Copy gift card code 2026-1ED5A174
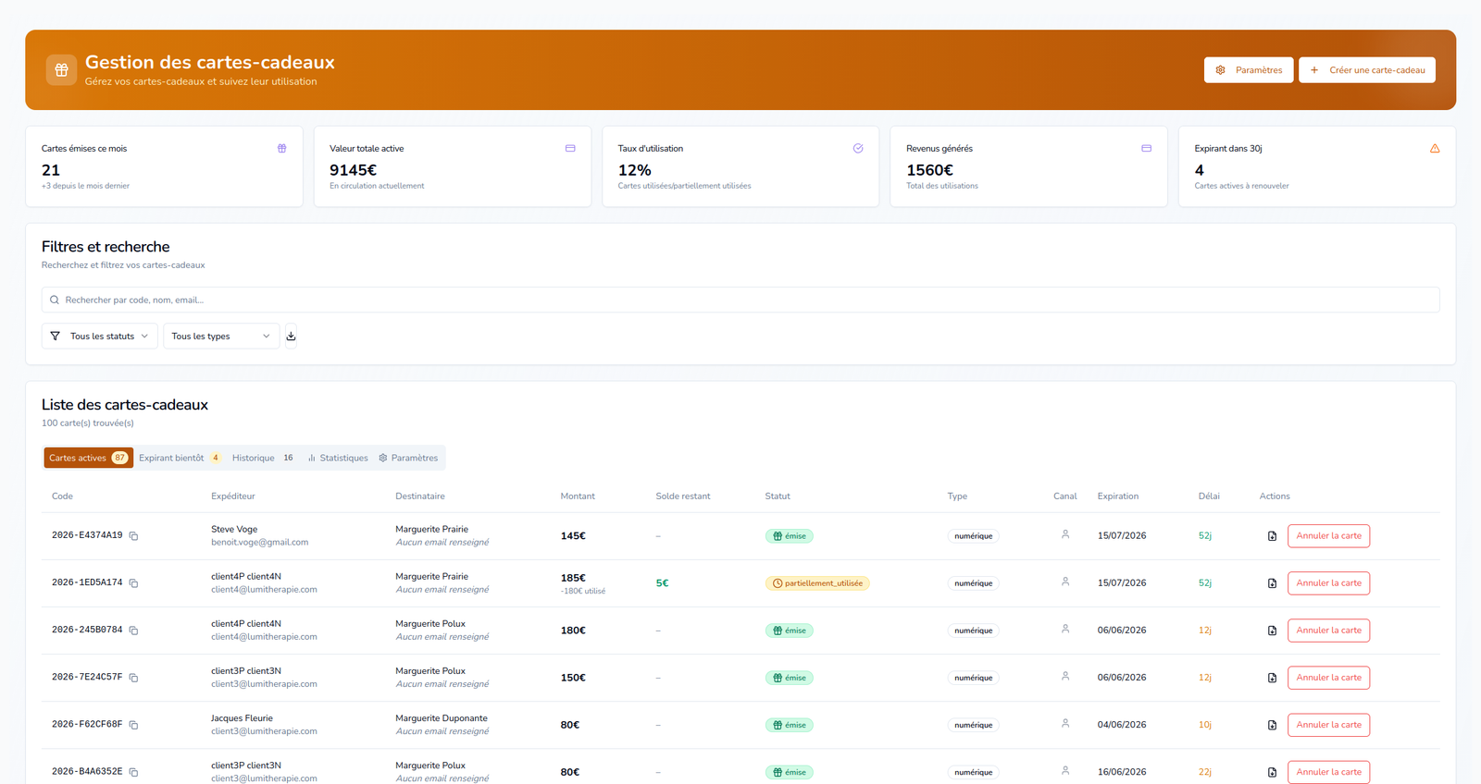Image resolution: width=1481 pixels, height=784 pixels. pos(133,583)
